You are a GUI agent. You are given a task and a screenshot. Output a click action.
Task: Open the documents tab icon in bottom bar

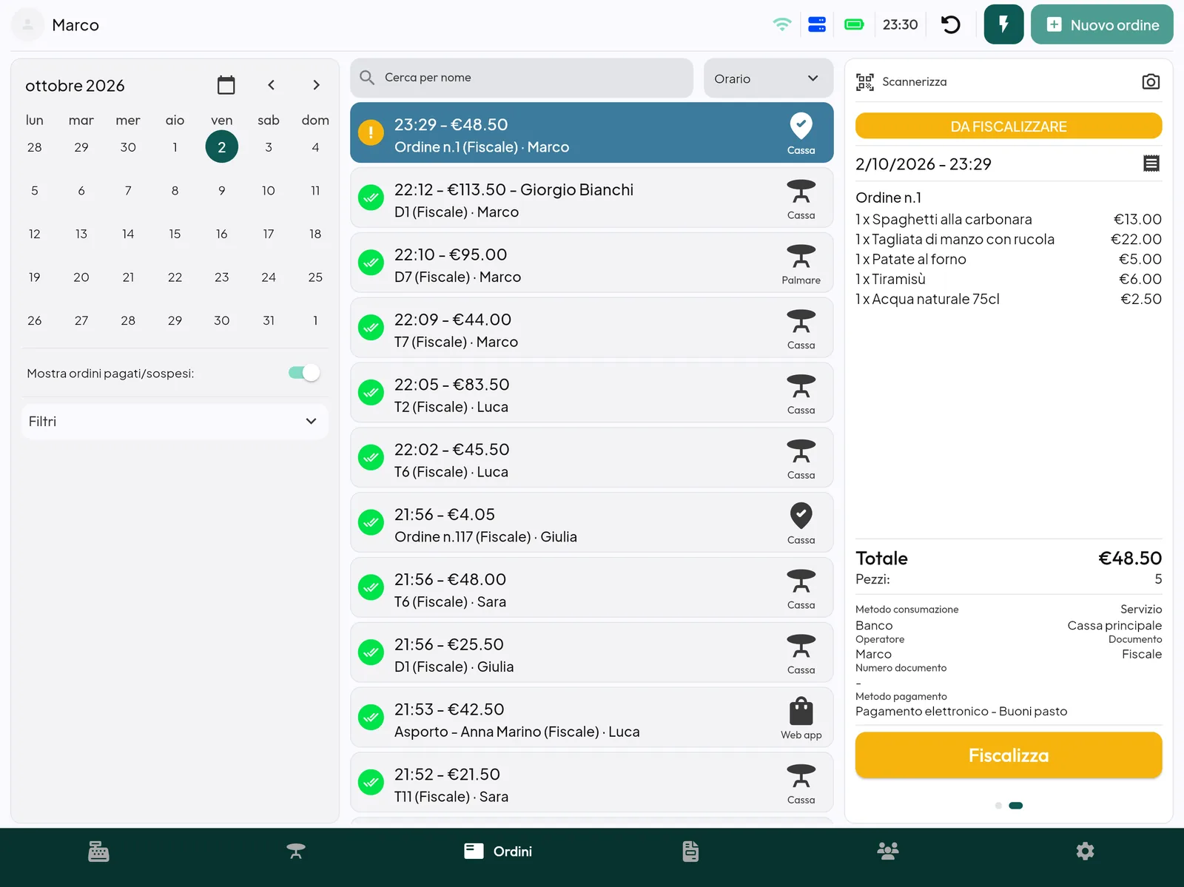[x=690, y=851]
